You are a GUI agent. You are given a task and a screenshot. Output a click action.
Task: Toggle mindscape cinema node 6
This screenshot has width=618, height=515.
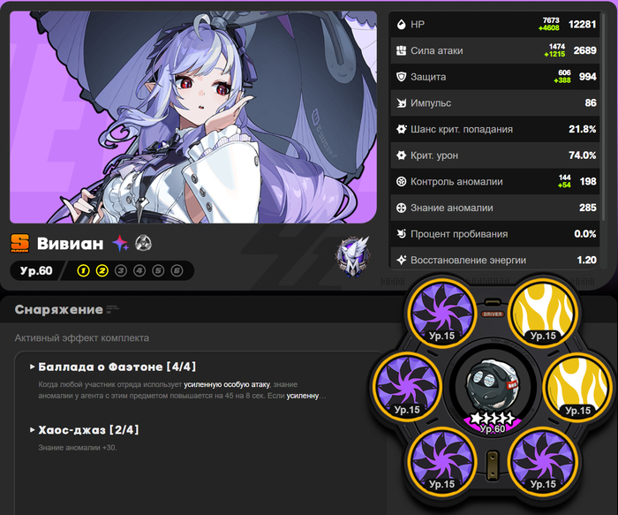click(x=177, y=271)
